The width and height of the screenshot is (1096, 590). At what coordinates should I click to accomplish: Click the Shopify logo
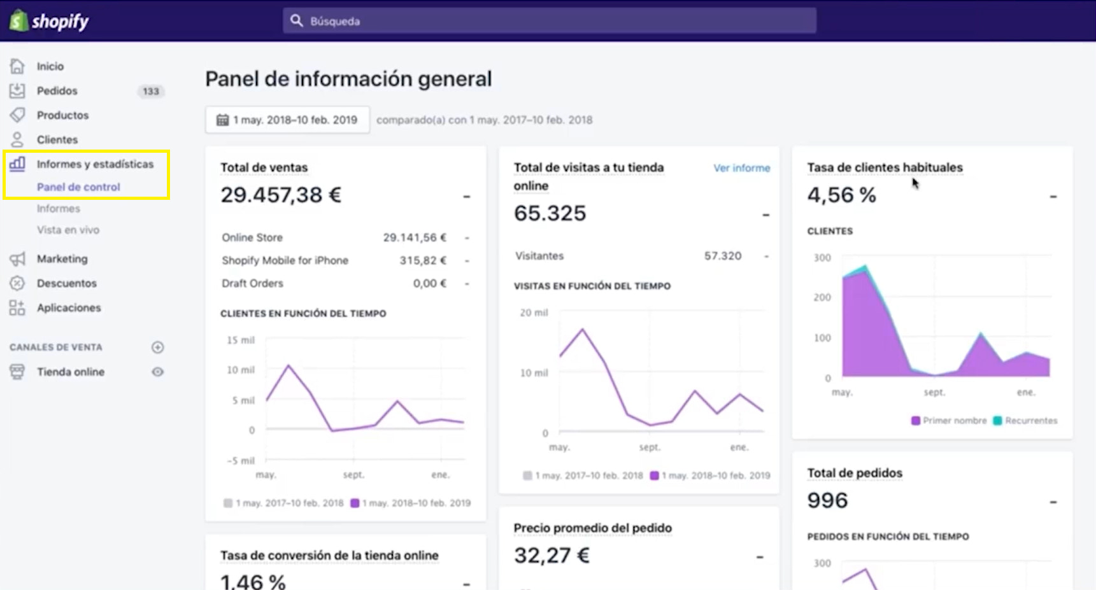[49, 21]
